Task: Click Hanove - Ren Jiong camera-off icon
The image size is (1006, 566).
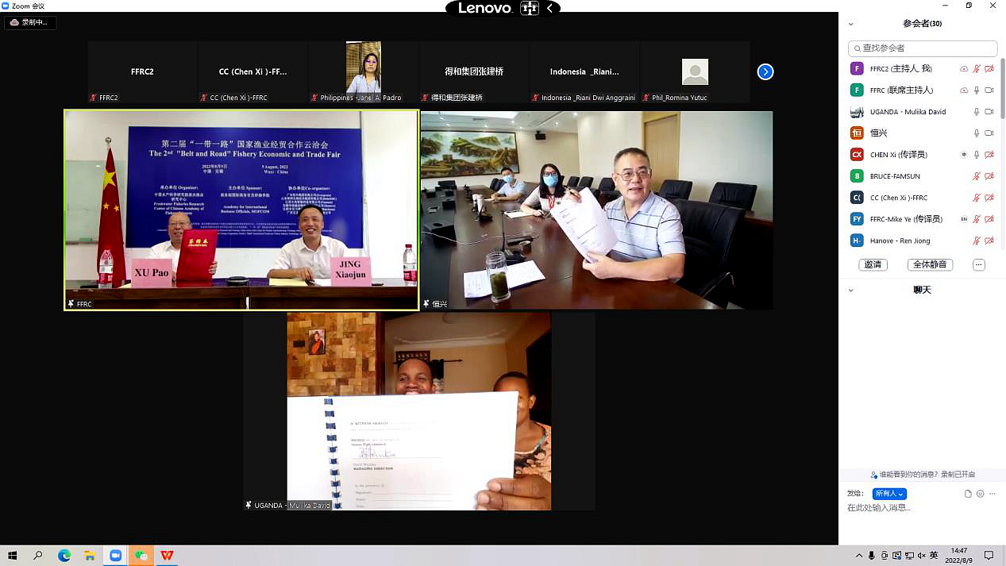Action: [989, 241]
